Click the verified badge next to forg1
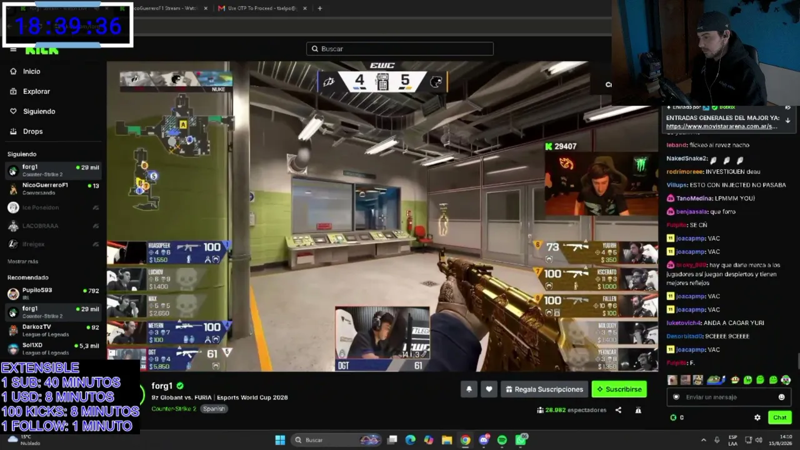The image size is (800, 450). click(180, 386)
